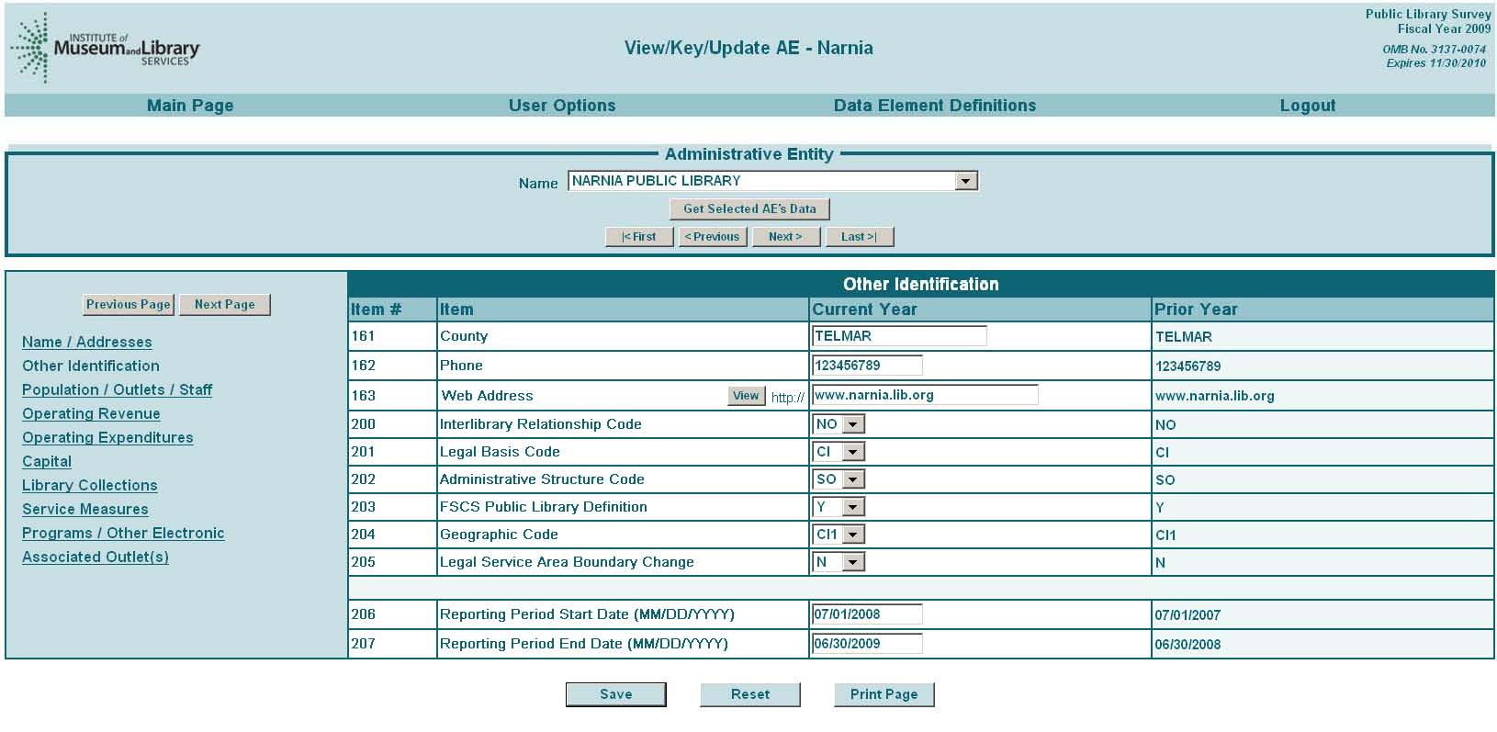Image resolution: width=1497 pixels, height=732 pixels.
Task: Click the View/Key/Update AE - Narnia title
Action: coord(748,48)
